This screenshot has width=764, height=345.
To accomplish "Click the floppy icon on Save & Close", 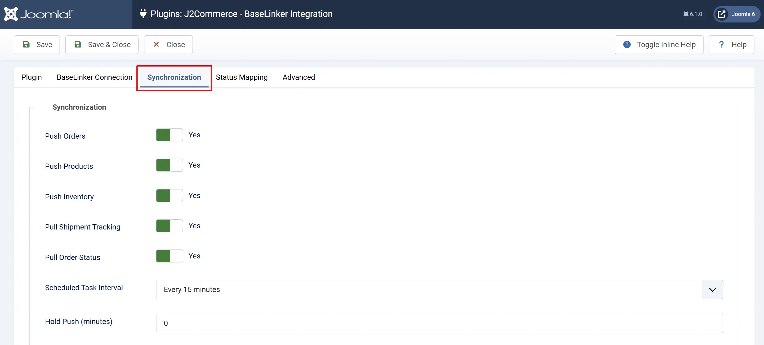I will tap(78, 45).
